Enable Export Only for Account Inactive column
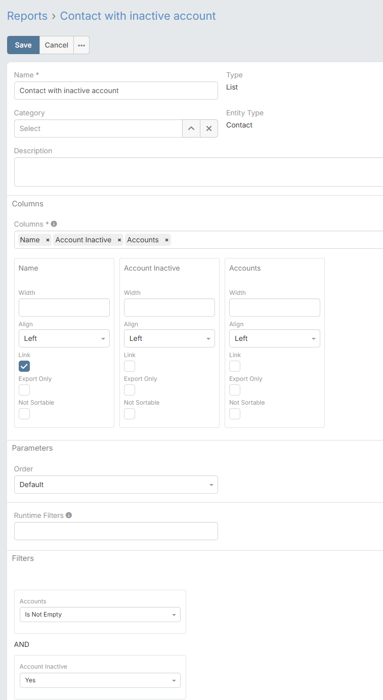383x700 pixels. [130, 390]
